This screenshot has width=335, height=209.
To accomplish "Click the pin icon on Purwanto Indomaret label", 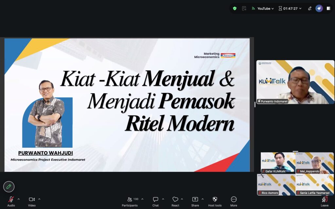I will click(x=259, y=101).
